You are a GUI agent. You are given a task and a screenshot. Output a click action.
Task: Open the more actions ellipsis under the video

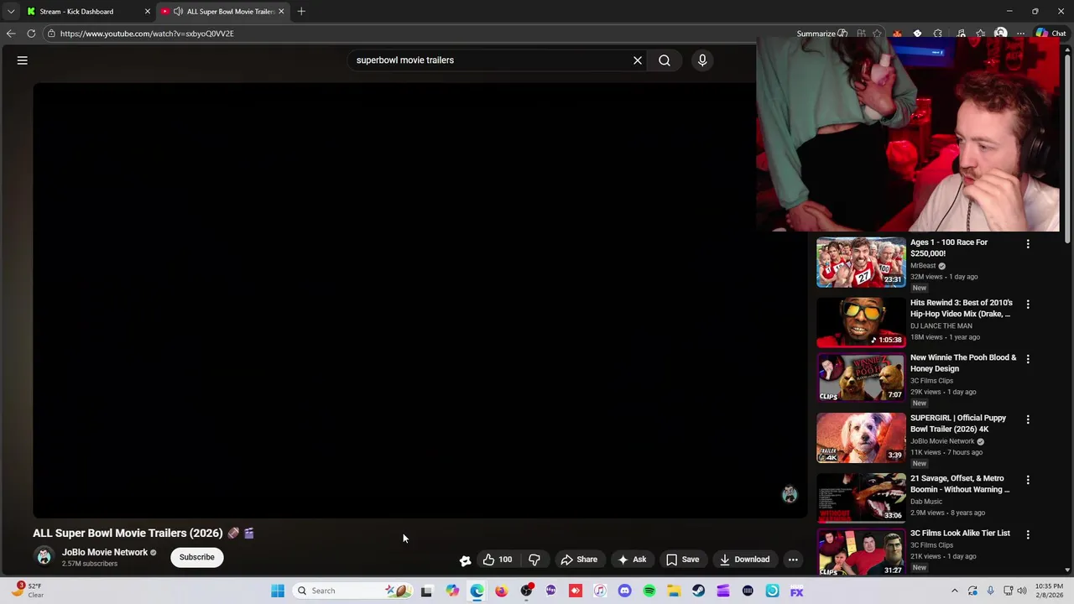point(793,560)
